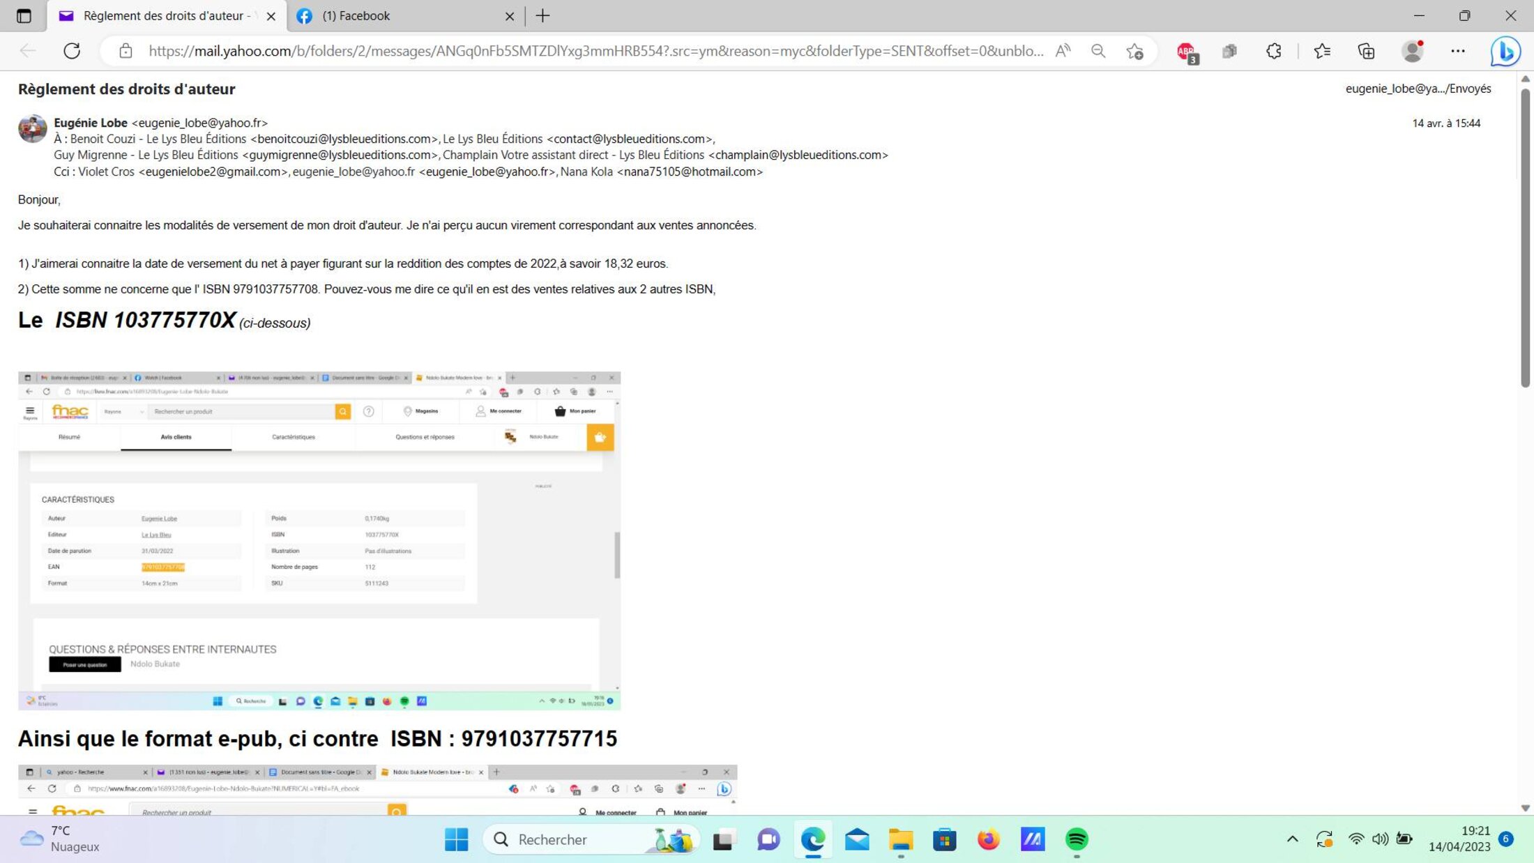Open the Bing chat sidebar
The image size is (1534, 863).
pyautogui.click(x=1505, y=52)
